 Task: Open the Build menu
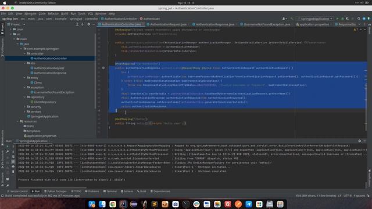[x=65, y=14]
